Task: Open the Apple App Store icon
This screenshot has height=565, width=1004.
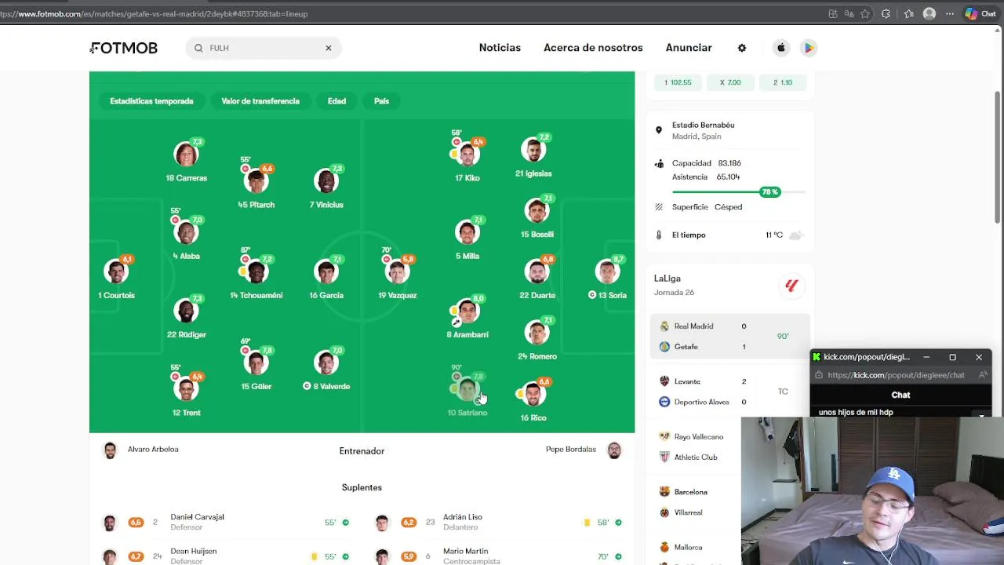Action: [x=781, y=48]
